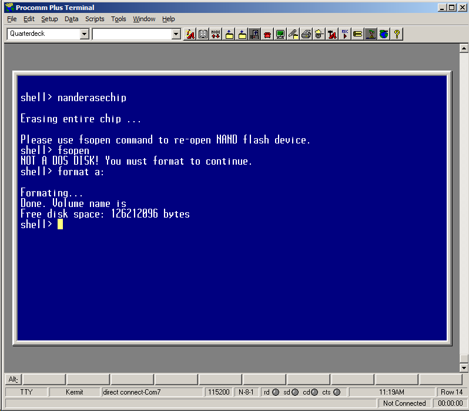This screenshot has height=411, width=469.
Task: Click the 'shell> nanderasechip' terminal line
Action: (73, 98)
